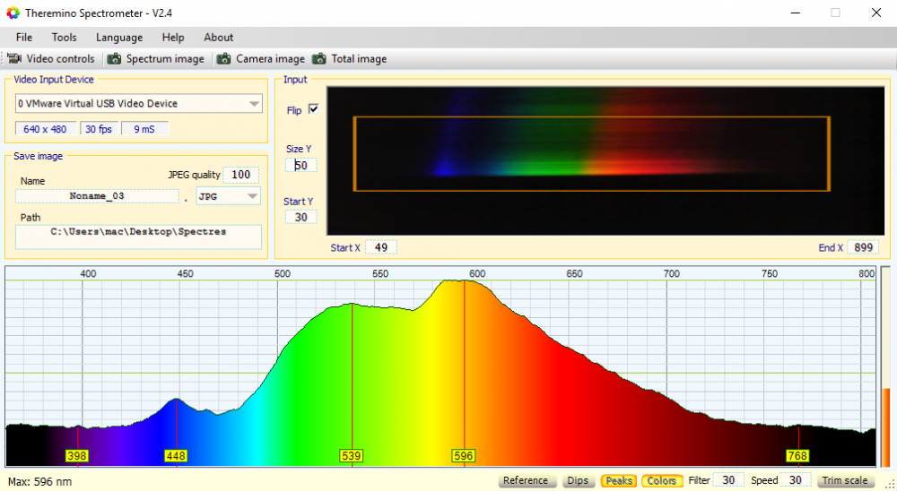Image resolution: width=897 pixels, height=491 pixels.
Task: Open the File menu
Action: [24, 37]
